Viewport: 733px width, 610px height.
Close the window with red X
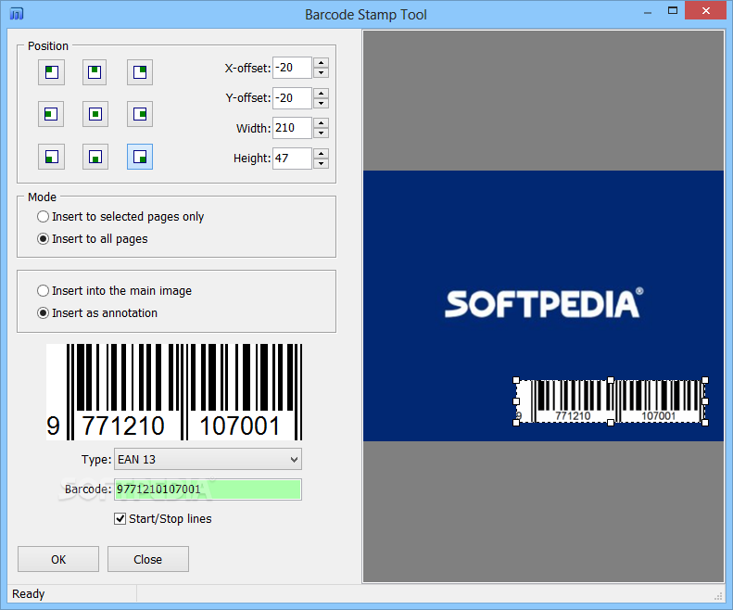(x=705, y=10)
